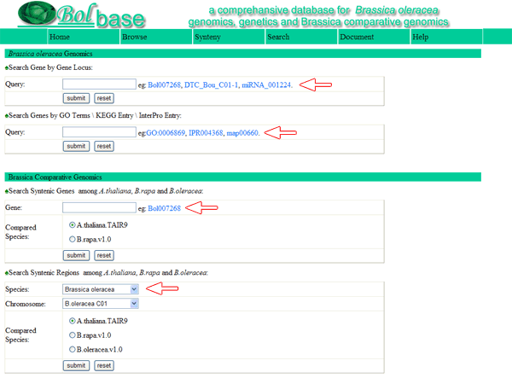Select B.rapa.v1.0 for Syntenic Regions
Viewport: 512px width, 378px height.
(x=73, y=335)
